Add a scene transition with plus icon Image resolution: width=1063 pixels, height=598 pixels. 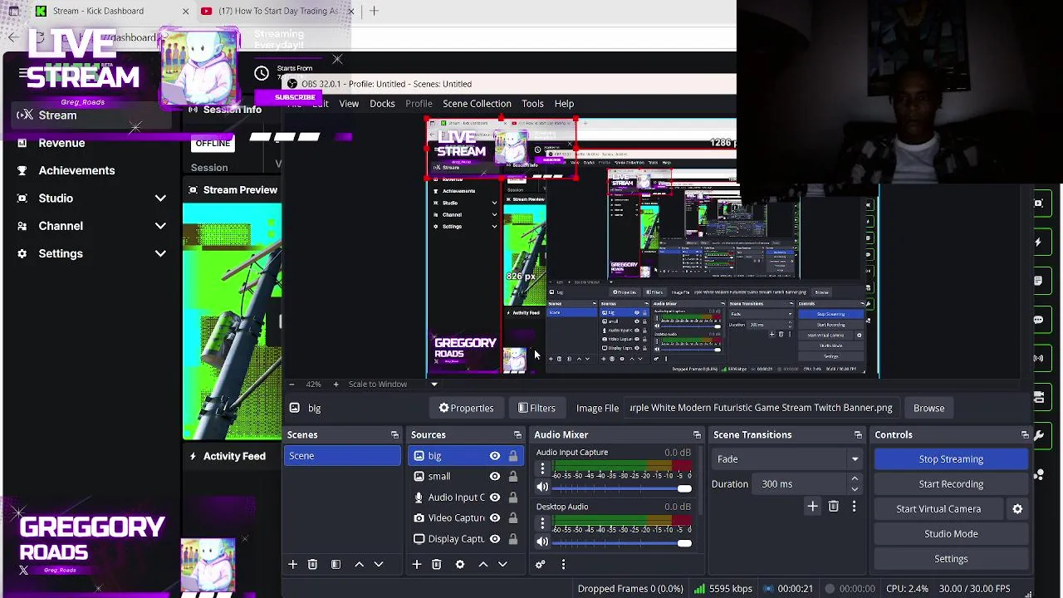(812, 506)
